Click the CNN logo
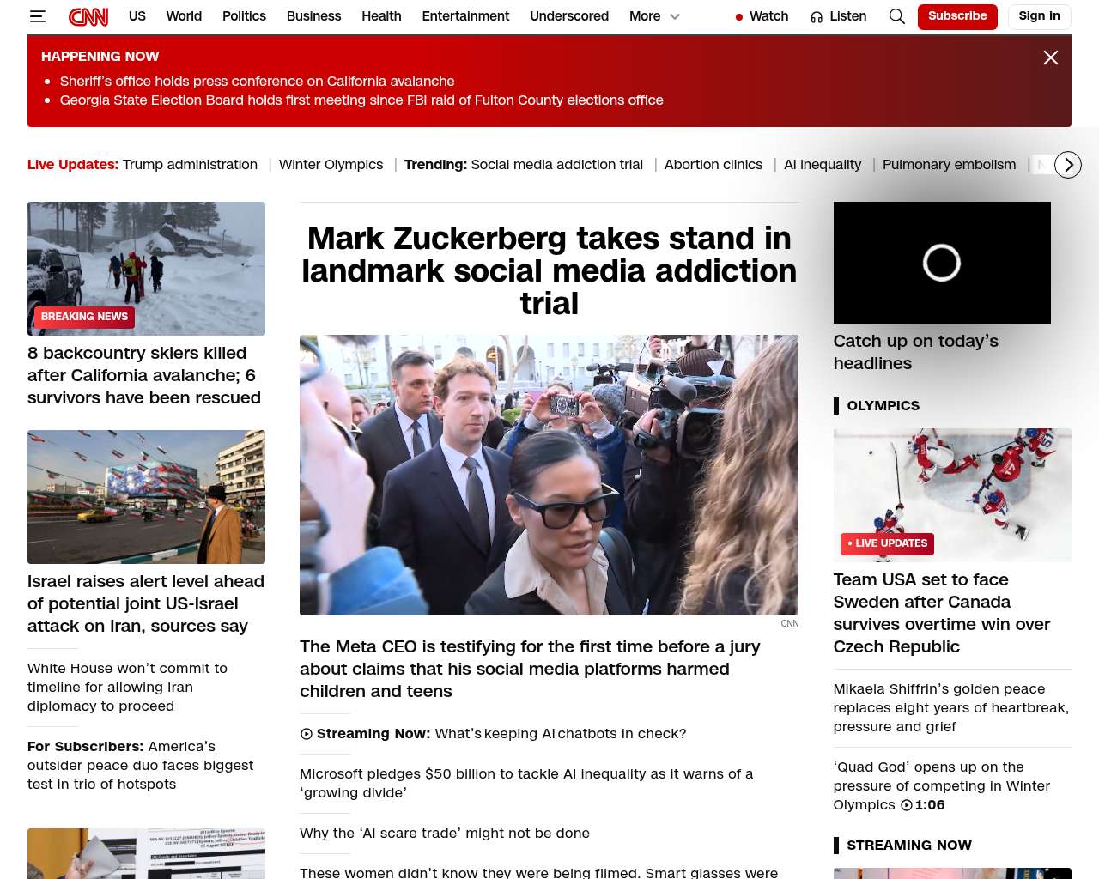1099x879 pixels. [x=88, y=16]
